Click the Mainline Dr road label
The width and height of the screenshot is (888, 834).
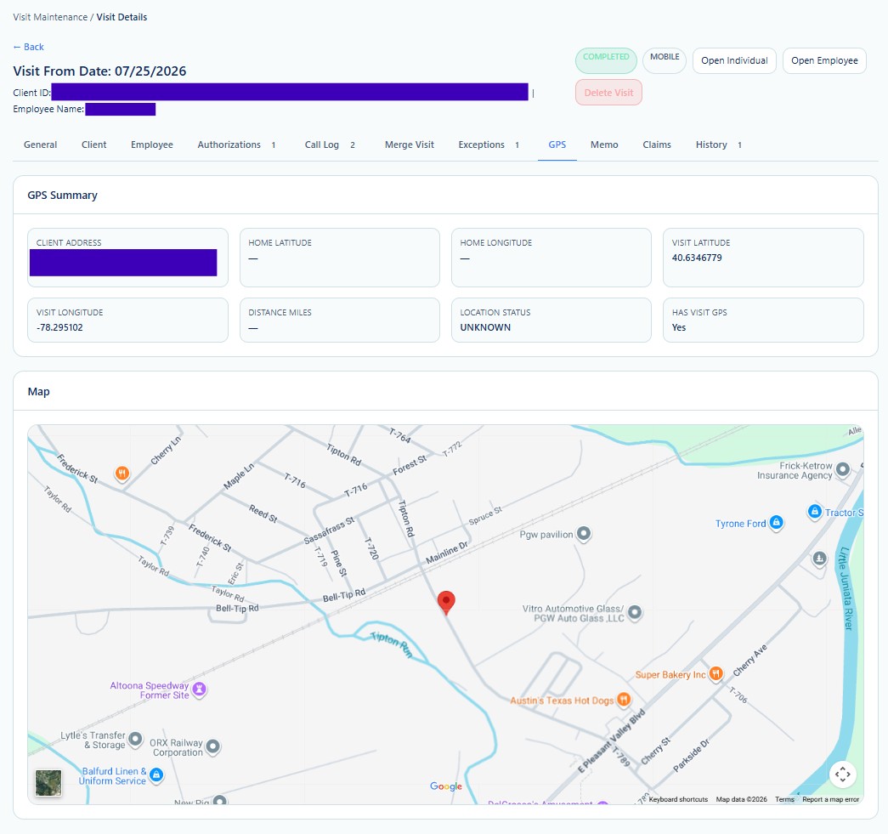coord(447,552)
